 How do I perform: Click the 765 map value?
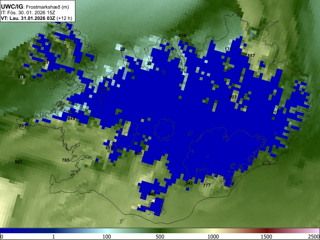pyautogui.click(x=66, y=160)
